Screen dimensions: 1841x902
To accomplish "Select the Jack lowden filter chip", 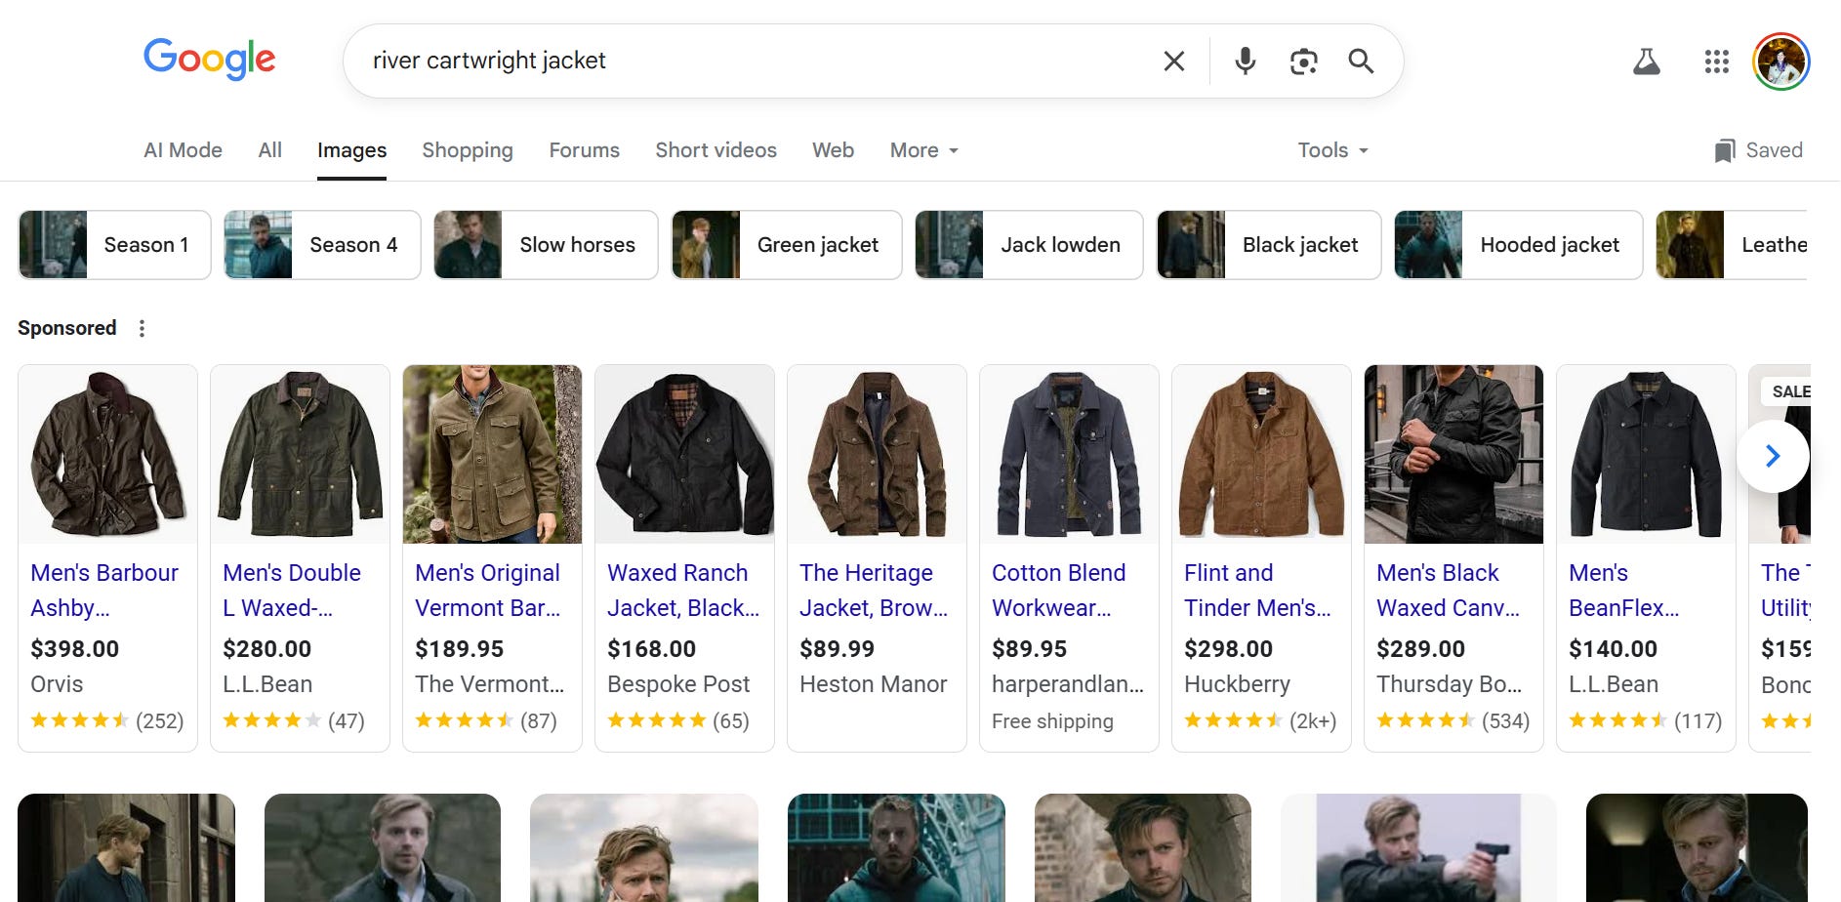I will [x=1029, y=245].
